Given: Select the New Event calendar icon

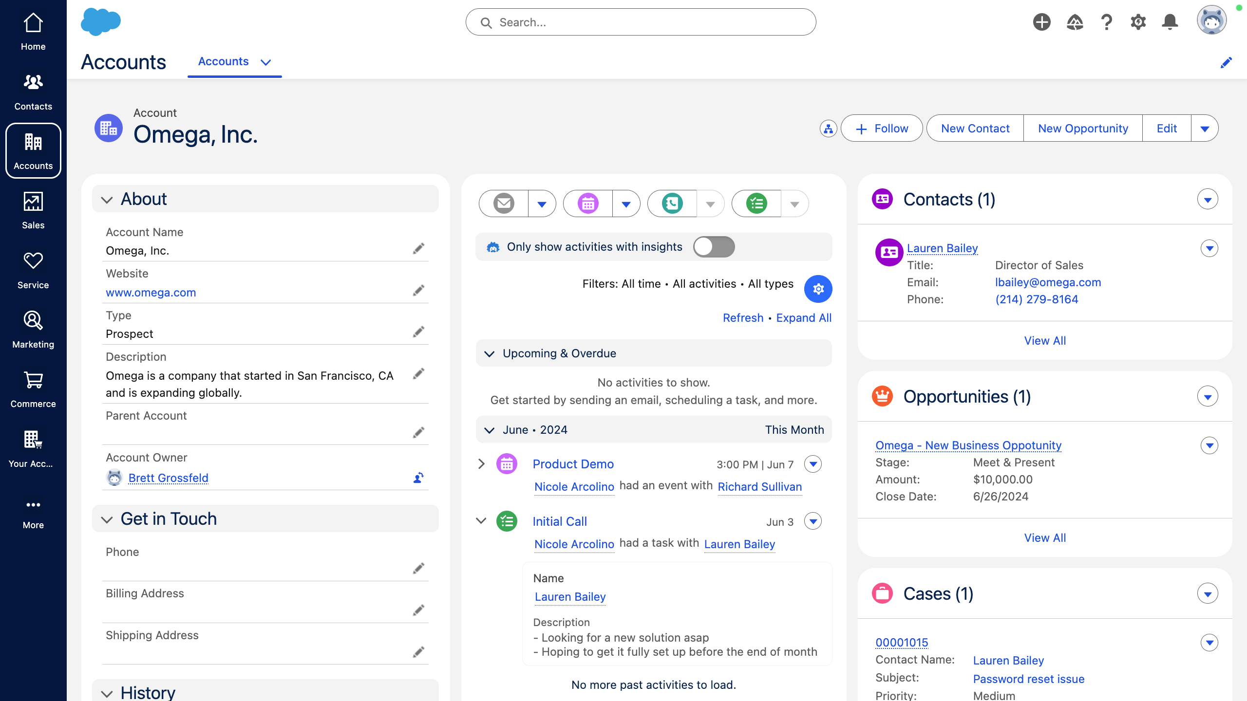Looking at the screenshot, I should click(588, 203).
